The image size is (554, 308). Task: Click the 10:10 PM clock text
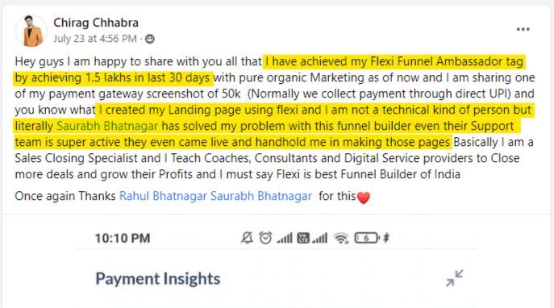point(123,239)
